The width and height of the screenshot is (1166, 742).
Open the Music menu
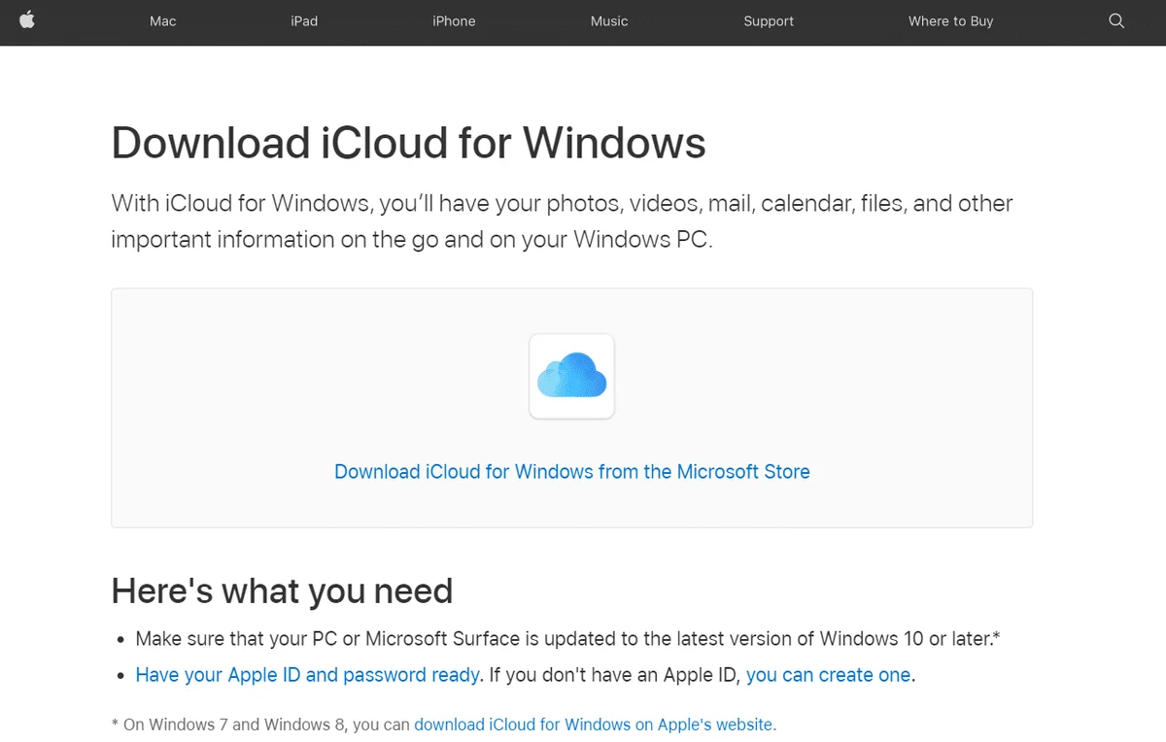(x=609, y=21)
